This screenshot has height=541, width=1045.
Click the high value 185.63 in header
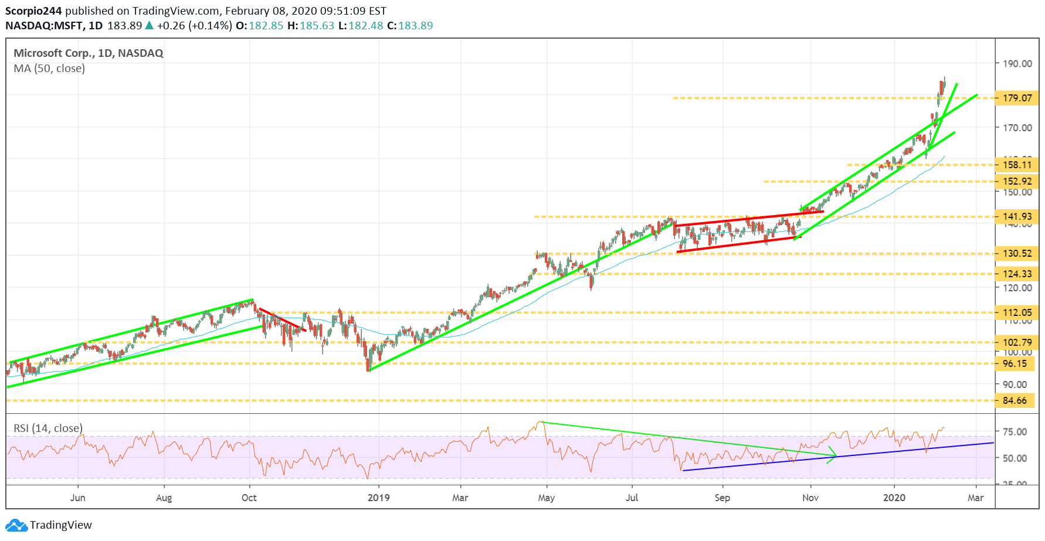tap(317, 25)
